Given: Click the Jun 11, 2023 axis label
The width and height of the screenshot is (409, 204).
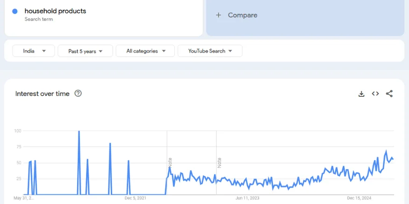Looking at the screenshot, I should [248, 198].
